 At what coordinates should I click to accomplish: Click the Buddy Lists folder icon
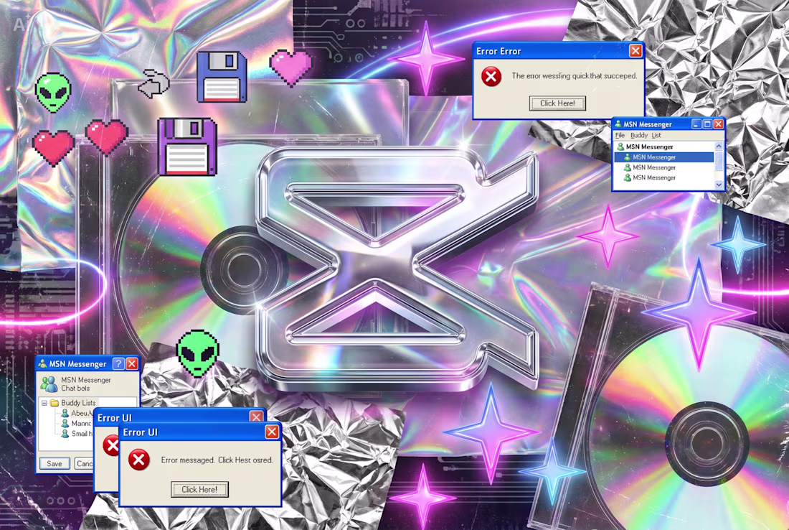(55, 403)
